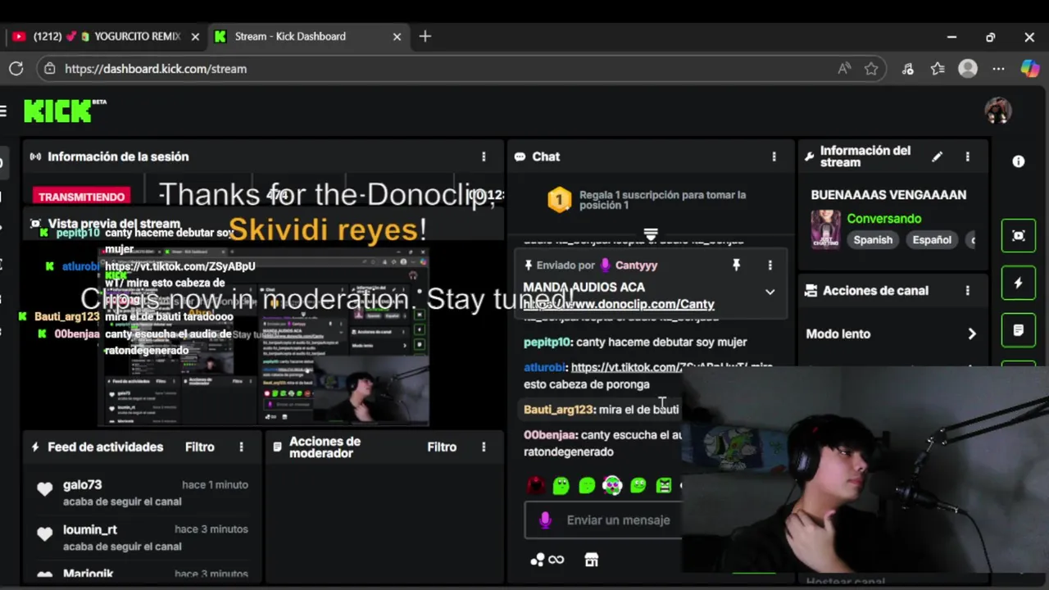Insert the angry green square emote
The height and width of the screenshot is (590, 1049).
[664, 485]
